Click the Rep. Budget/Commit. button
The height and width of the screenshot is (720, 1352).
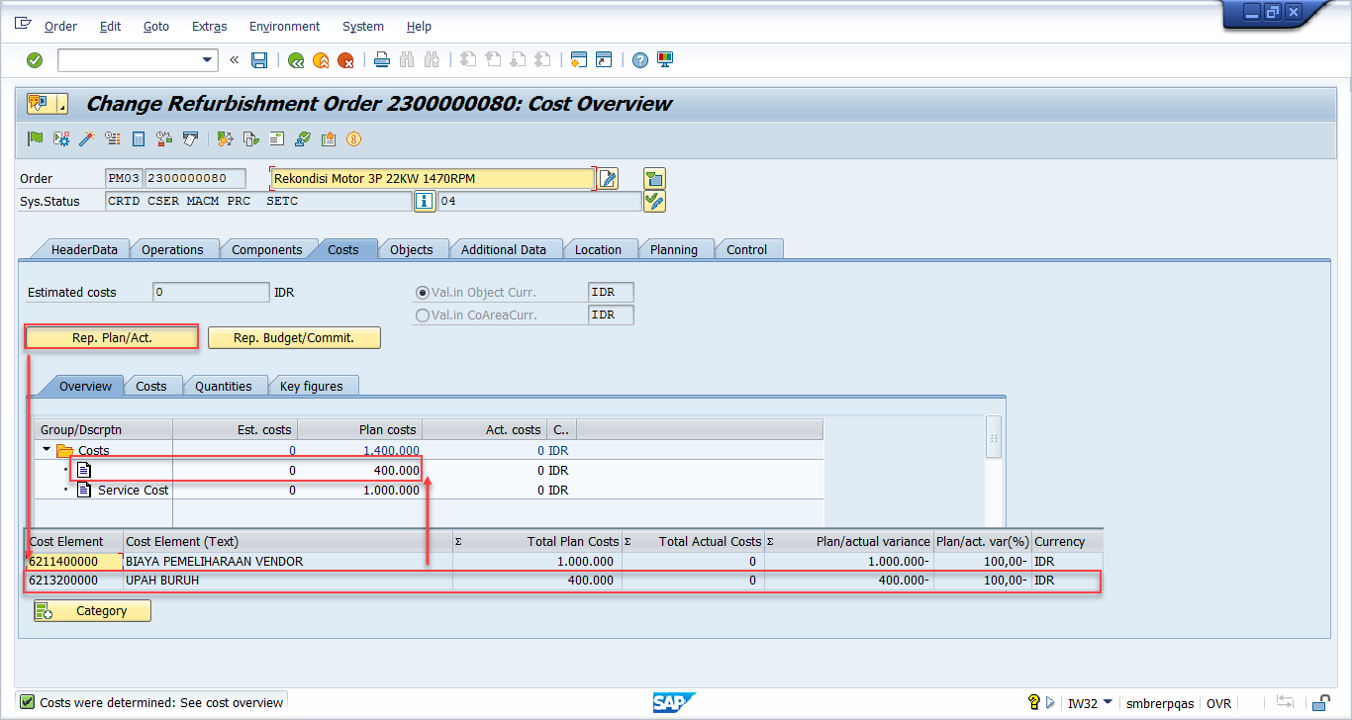[294, 338]
